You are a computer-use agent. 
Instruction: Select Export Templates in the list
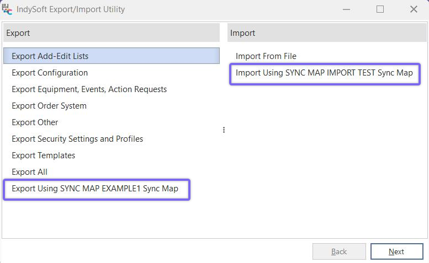(43, 155)
